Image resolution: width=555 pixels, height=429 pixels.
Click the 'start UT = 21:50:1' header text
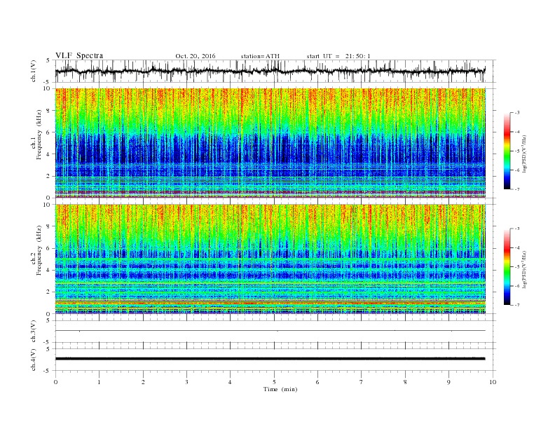pos(338,56)
